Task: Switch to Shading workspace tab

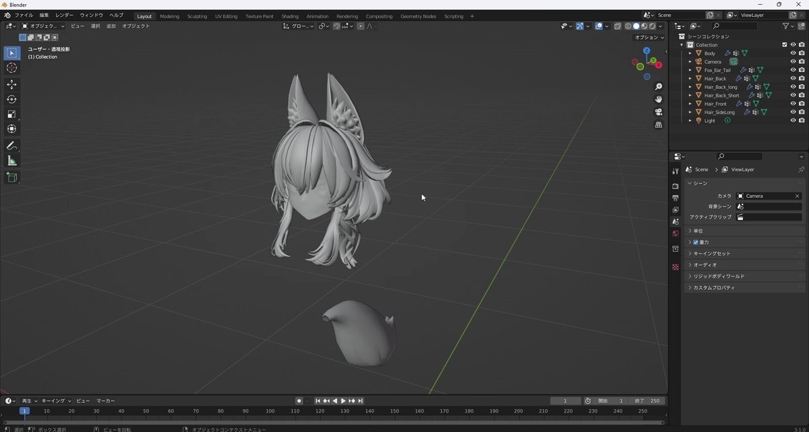Action: point(290,16)
